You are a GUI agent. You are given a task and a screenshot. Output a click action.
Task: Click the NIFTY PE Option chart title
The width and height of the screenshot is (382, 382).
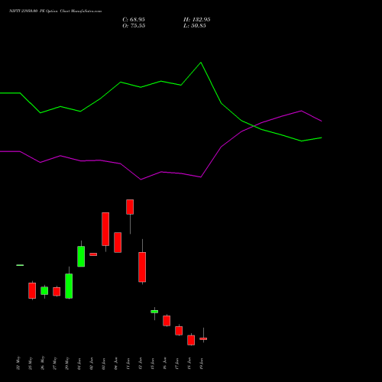(55, 11)
